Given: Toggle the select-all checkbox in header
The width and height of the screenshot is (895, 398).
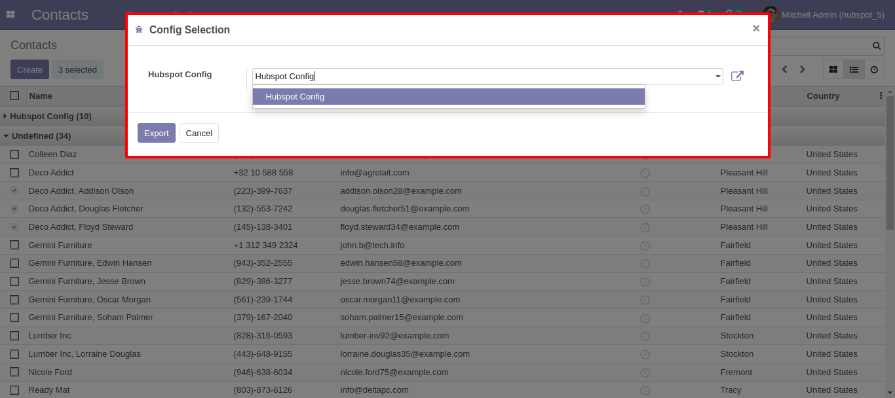Looking at the screenshot, I should (14, 96).
